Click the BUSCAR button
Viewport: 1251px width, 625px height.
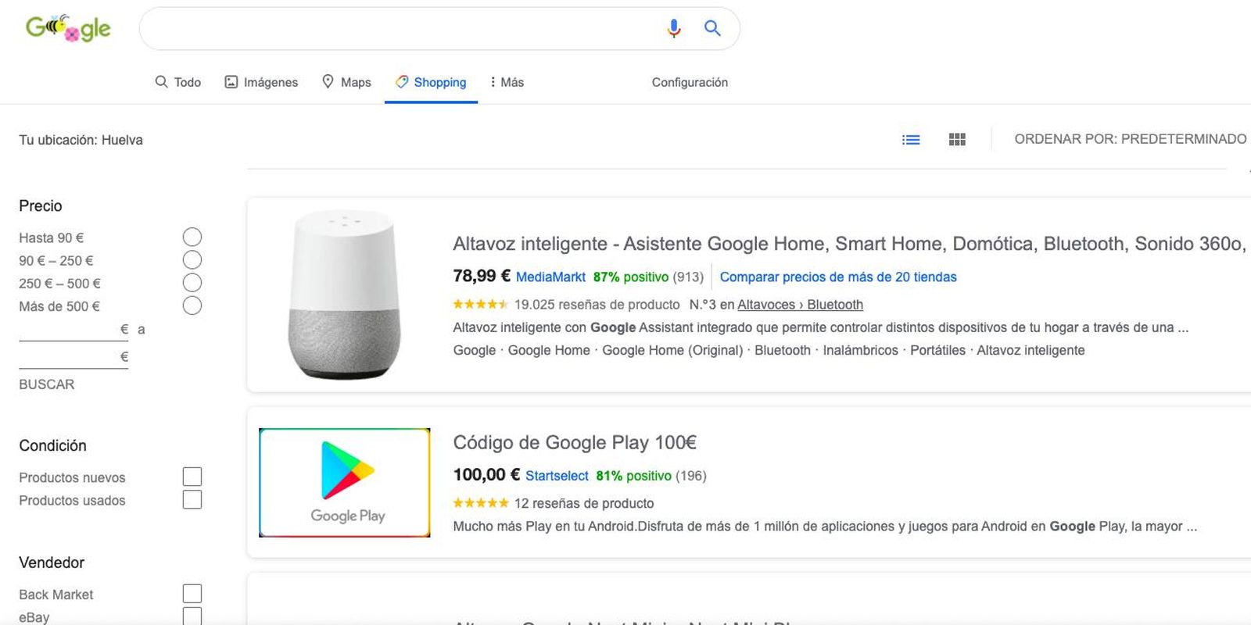pyautogui.click(x=45, y=384)
